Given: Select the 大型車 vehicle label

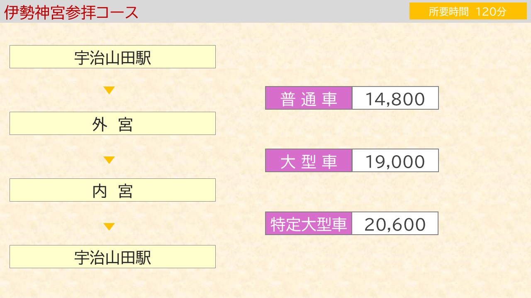Looking at the screenshot, I should pyautogui.click(x=309, y=161).
